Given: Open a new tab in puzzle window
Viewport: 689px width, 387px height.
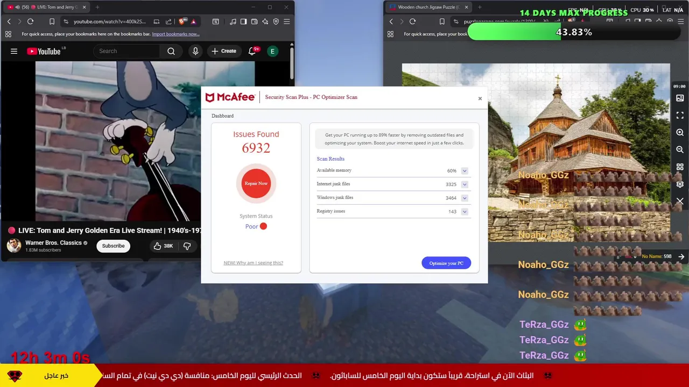Looking at the screenshot, I should click(480, 7).
